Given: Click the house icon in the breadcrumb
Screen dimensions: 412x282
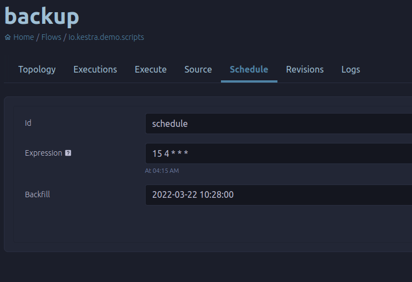Looking at the screenshot, I should 8,37.
